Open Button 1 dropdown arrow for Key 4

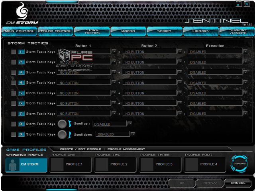point(114,83)
